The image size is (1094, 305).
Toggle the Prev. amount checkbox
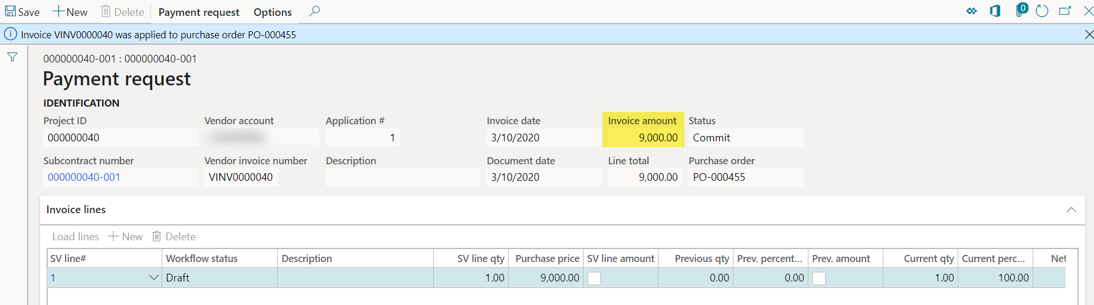(x=819, y=279)
